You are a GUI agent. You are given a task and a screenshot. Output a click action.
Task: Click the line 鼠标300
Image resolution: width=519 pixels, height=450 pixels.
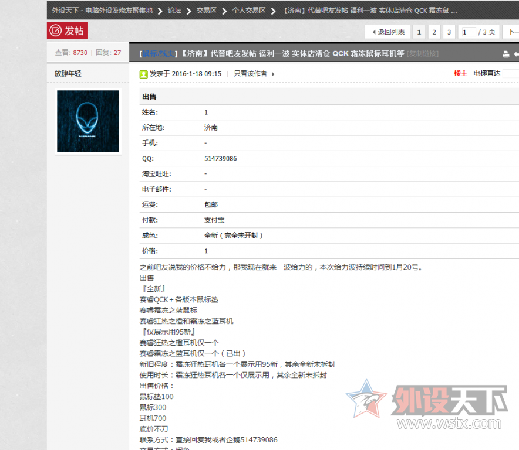pyautogui.click(x=153, y=407)
